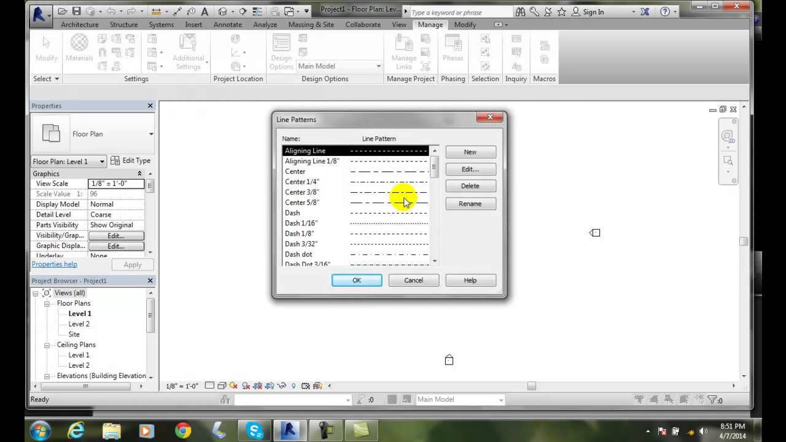The height and width of the screenshot is (442, 786).
Task: Collapse the Views (all) tree node
Action: pos(35,293)
